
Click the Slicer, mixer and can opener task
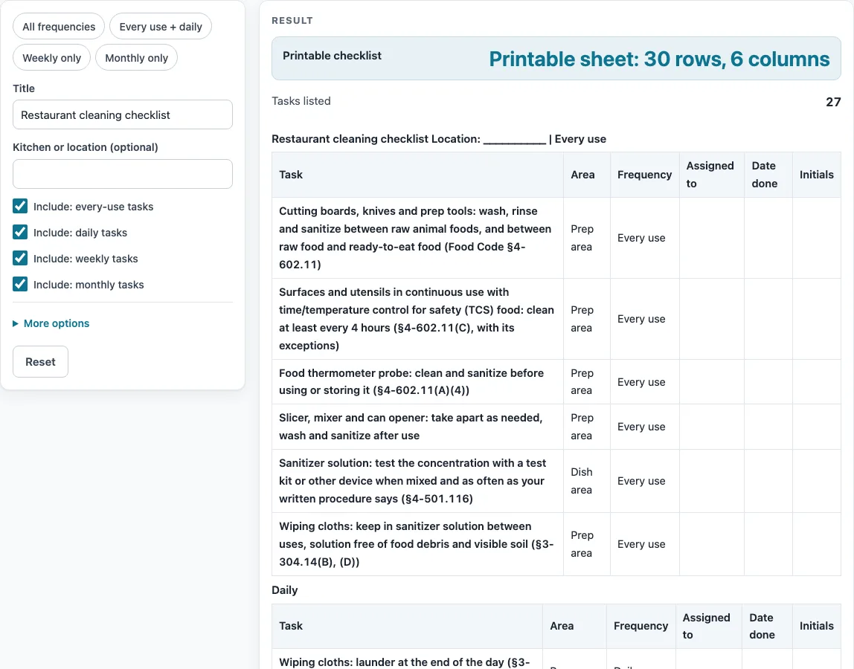tap(417, 427)
